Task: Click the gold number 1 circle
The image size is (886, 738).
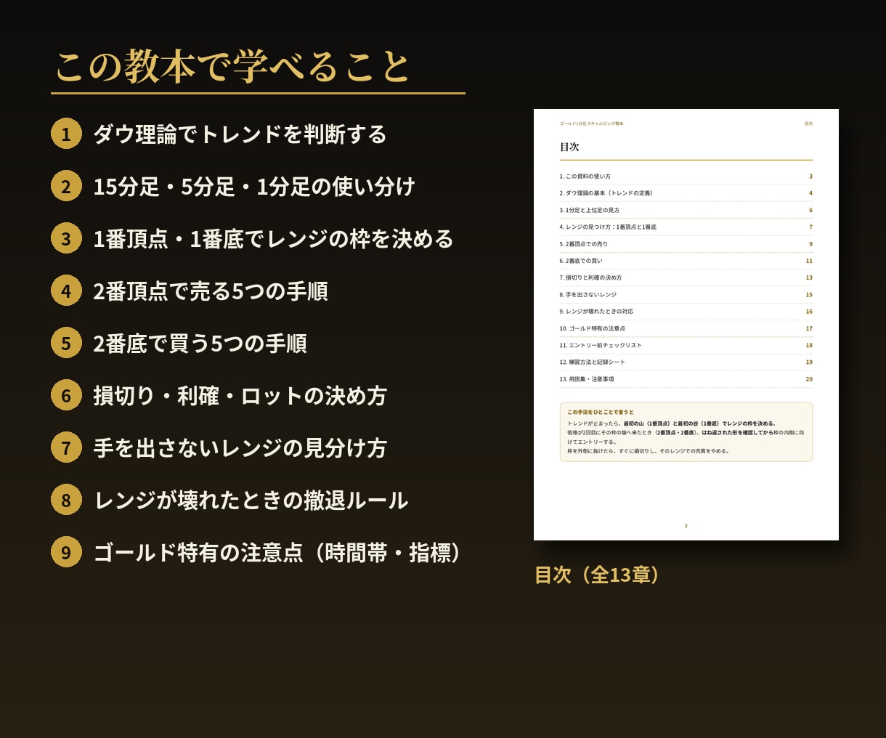Action: [66, 134]
